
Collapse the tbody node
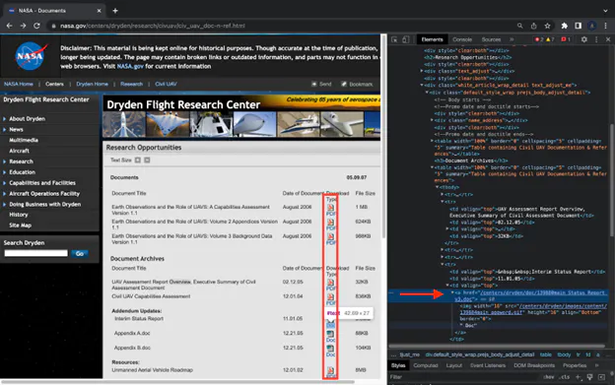tap(438, 187)
